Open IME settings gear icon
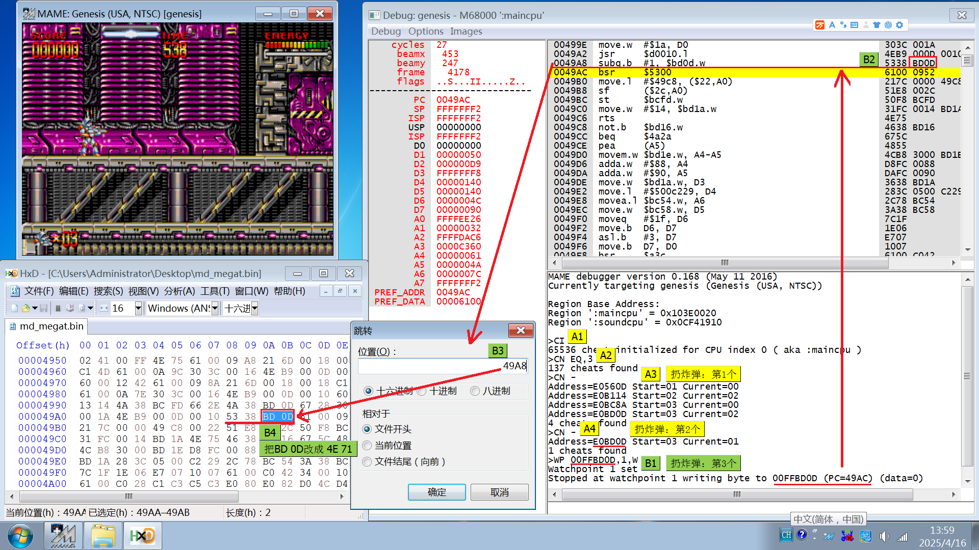This screenshot has height=550, width=979. tap(899, 25)
